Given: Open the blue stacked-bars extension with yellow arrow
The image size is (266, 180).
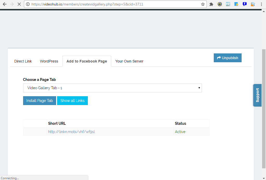Looking at the screenshot, I should pos(236,4).
